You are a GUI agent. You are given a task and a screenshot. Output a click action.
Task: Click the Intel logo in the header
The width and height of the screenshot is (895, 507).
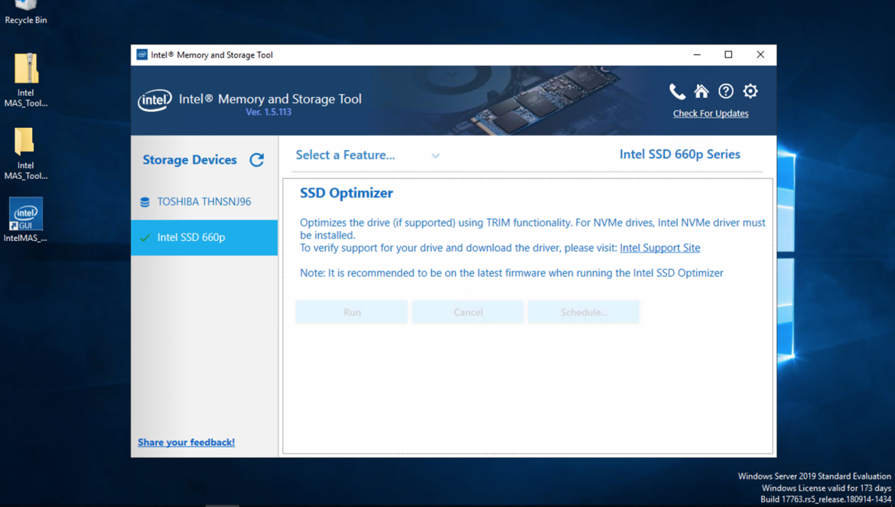click(x=155, y=100)
